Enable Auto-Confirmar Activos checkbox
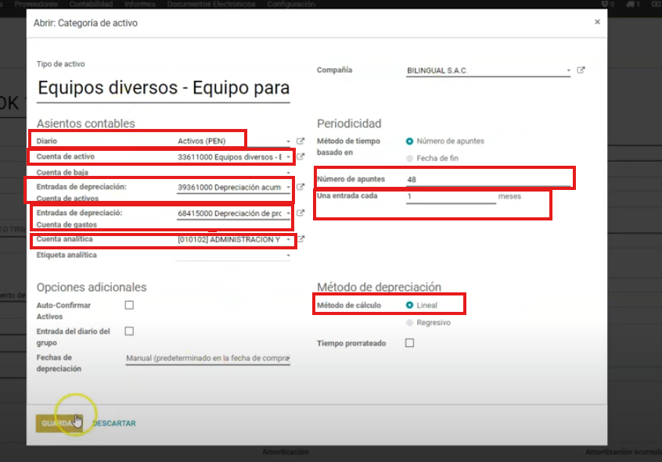This screenshot has height=462, width=662. pos(129,305)
